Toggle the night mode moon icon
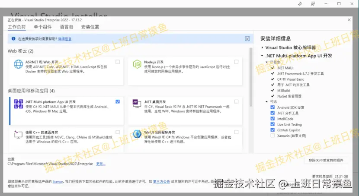Screen dimensions: 359x196 [x=300, y=3]
